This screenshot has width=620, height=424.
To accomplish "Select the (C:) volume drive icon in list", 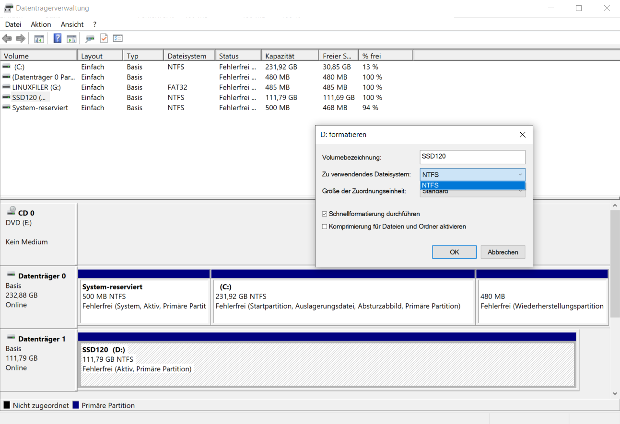I will pos(6,67).
